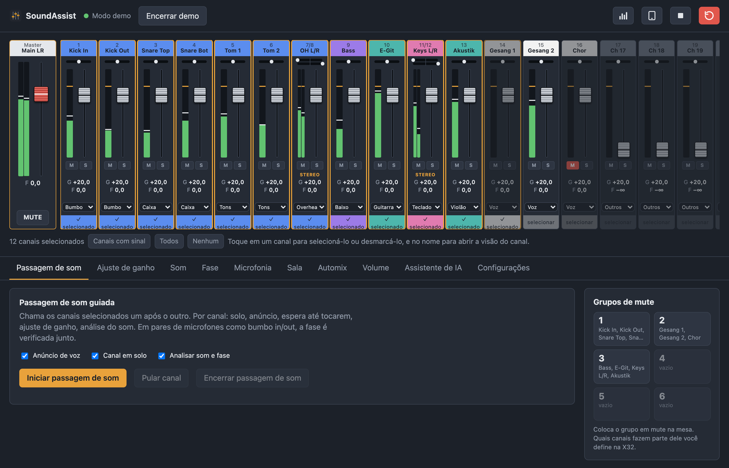
Task: Click the red reset arrow icon
Action: [709, 16]
